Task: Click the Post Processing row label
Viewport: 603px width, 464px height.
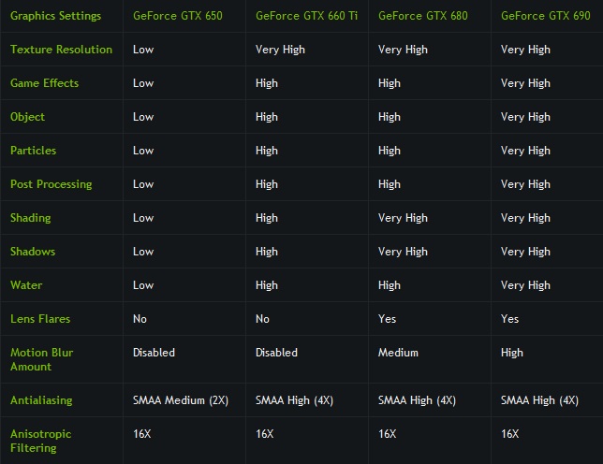Action: point(51,184)
